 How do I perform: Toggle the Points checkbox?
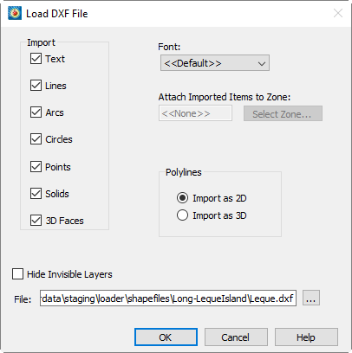pyautogui.click(x=36, y=167)
